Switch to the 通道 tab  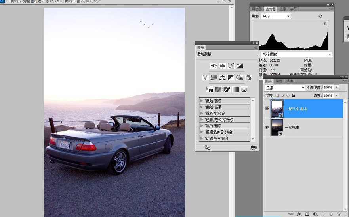pyautogui.click(x=278, y=81)
